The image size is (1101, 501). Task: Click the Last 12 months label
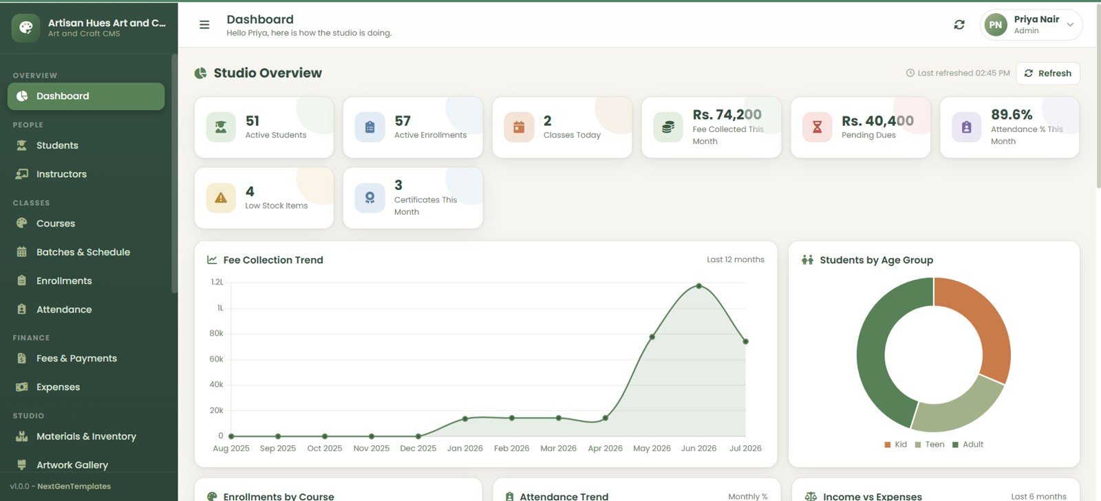coord(736,259)
